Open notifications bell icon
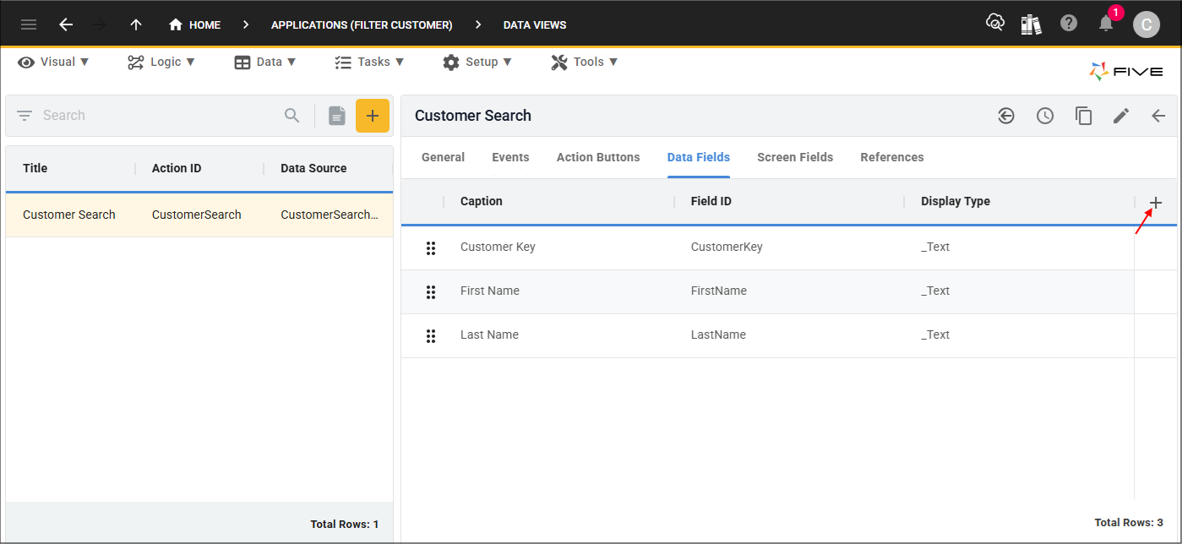The height and width of the screenshot is (544, 1182). tap(1106, 24)
